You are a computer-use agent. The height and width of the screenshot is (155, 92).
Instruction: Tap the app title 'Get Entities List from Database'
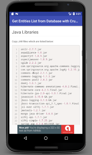click(x=45, y=21)
